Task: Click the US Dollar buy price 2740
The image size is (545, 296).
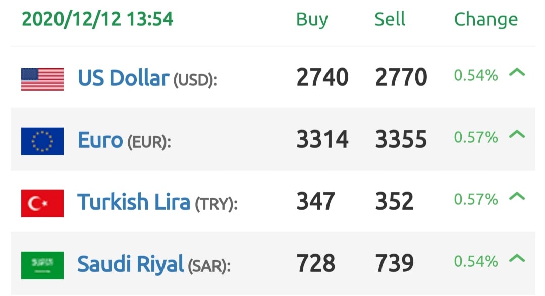Action: point(322,77)
